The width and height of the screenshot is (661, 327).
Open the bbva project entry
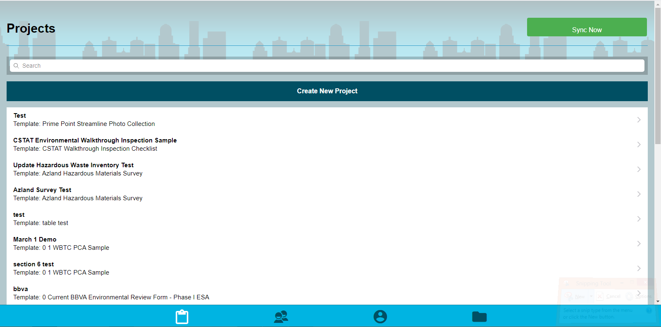(x=21, y=289)
